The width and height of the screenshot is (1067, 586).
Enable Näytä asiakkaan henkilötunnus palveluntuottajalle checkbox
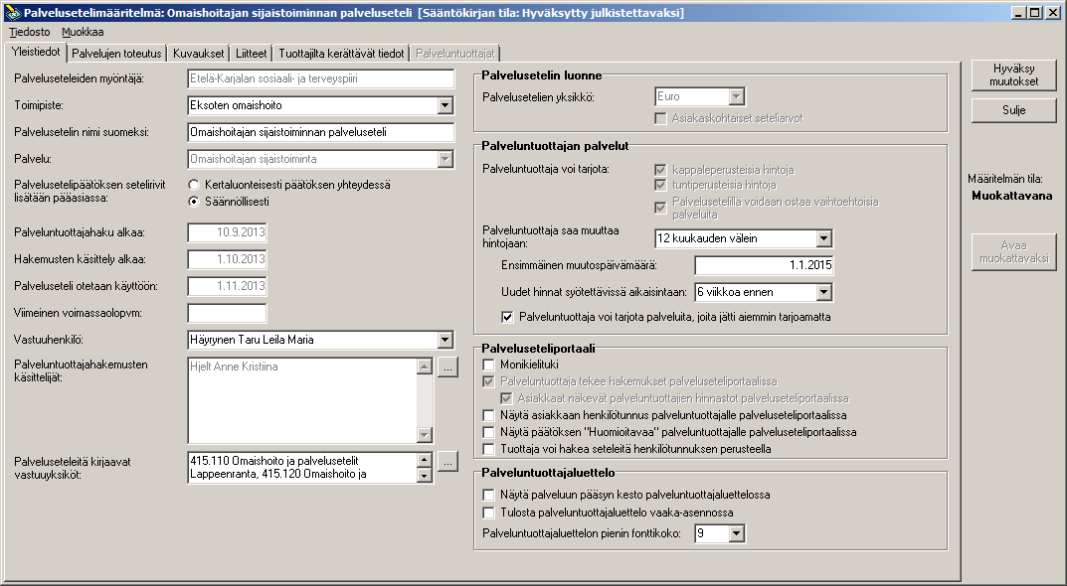click(x=488, y=415)
